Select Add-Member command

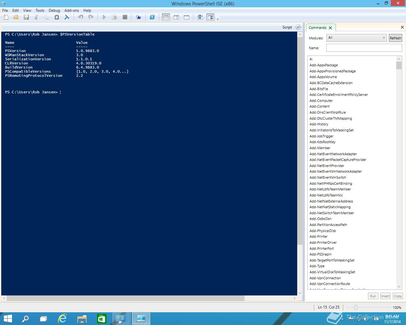tap(320, 148)
